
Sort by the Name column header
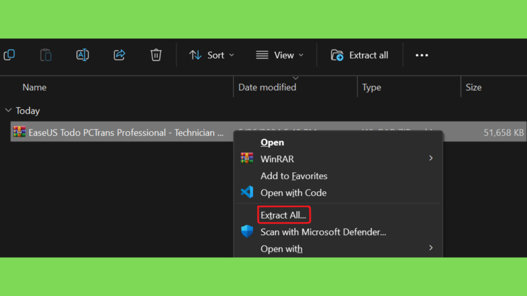pos(34,87)
